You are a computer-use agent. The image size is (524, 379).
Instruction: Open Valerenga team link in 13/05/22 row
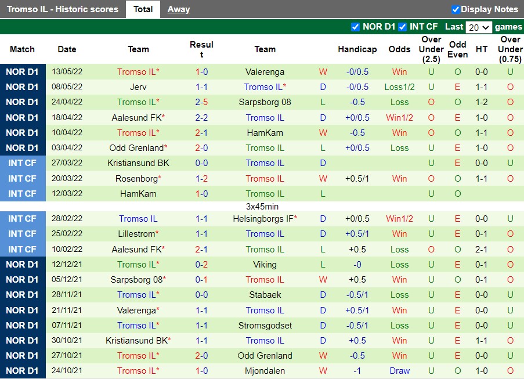[x=265, y=72]
